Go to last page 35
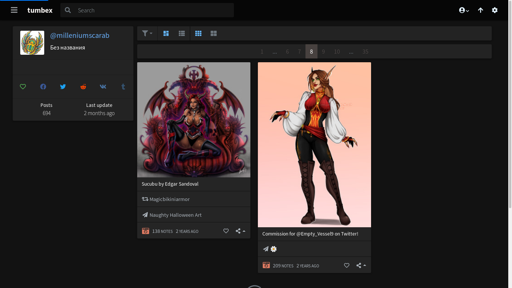 365,51
